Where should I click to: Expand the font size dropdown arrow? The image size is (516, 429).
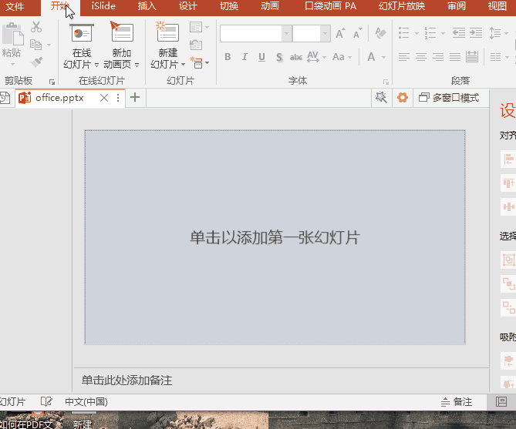[325, 33]
